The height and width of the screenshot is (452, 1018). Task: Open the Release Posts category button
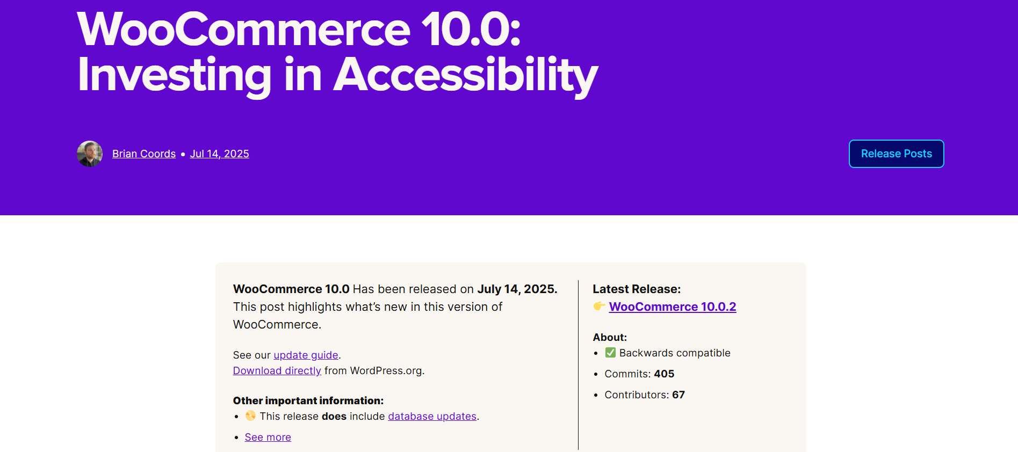point(896,154)
